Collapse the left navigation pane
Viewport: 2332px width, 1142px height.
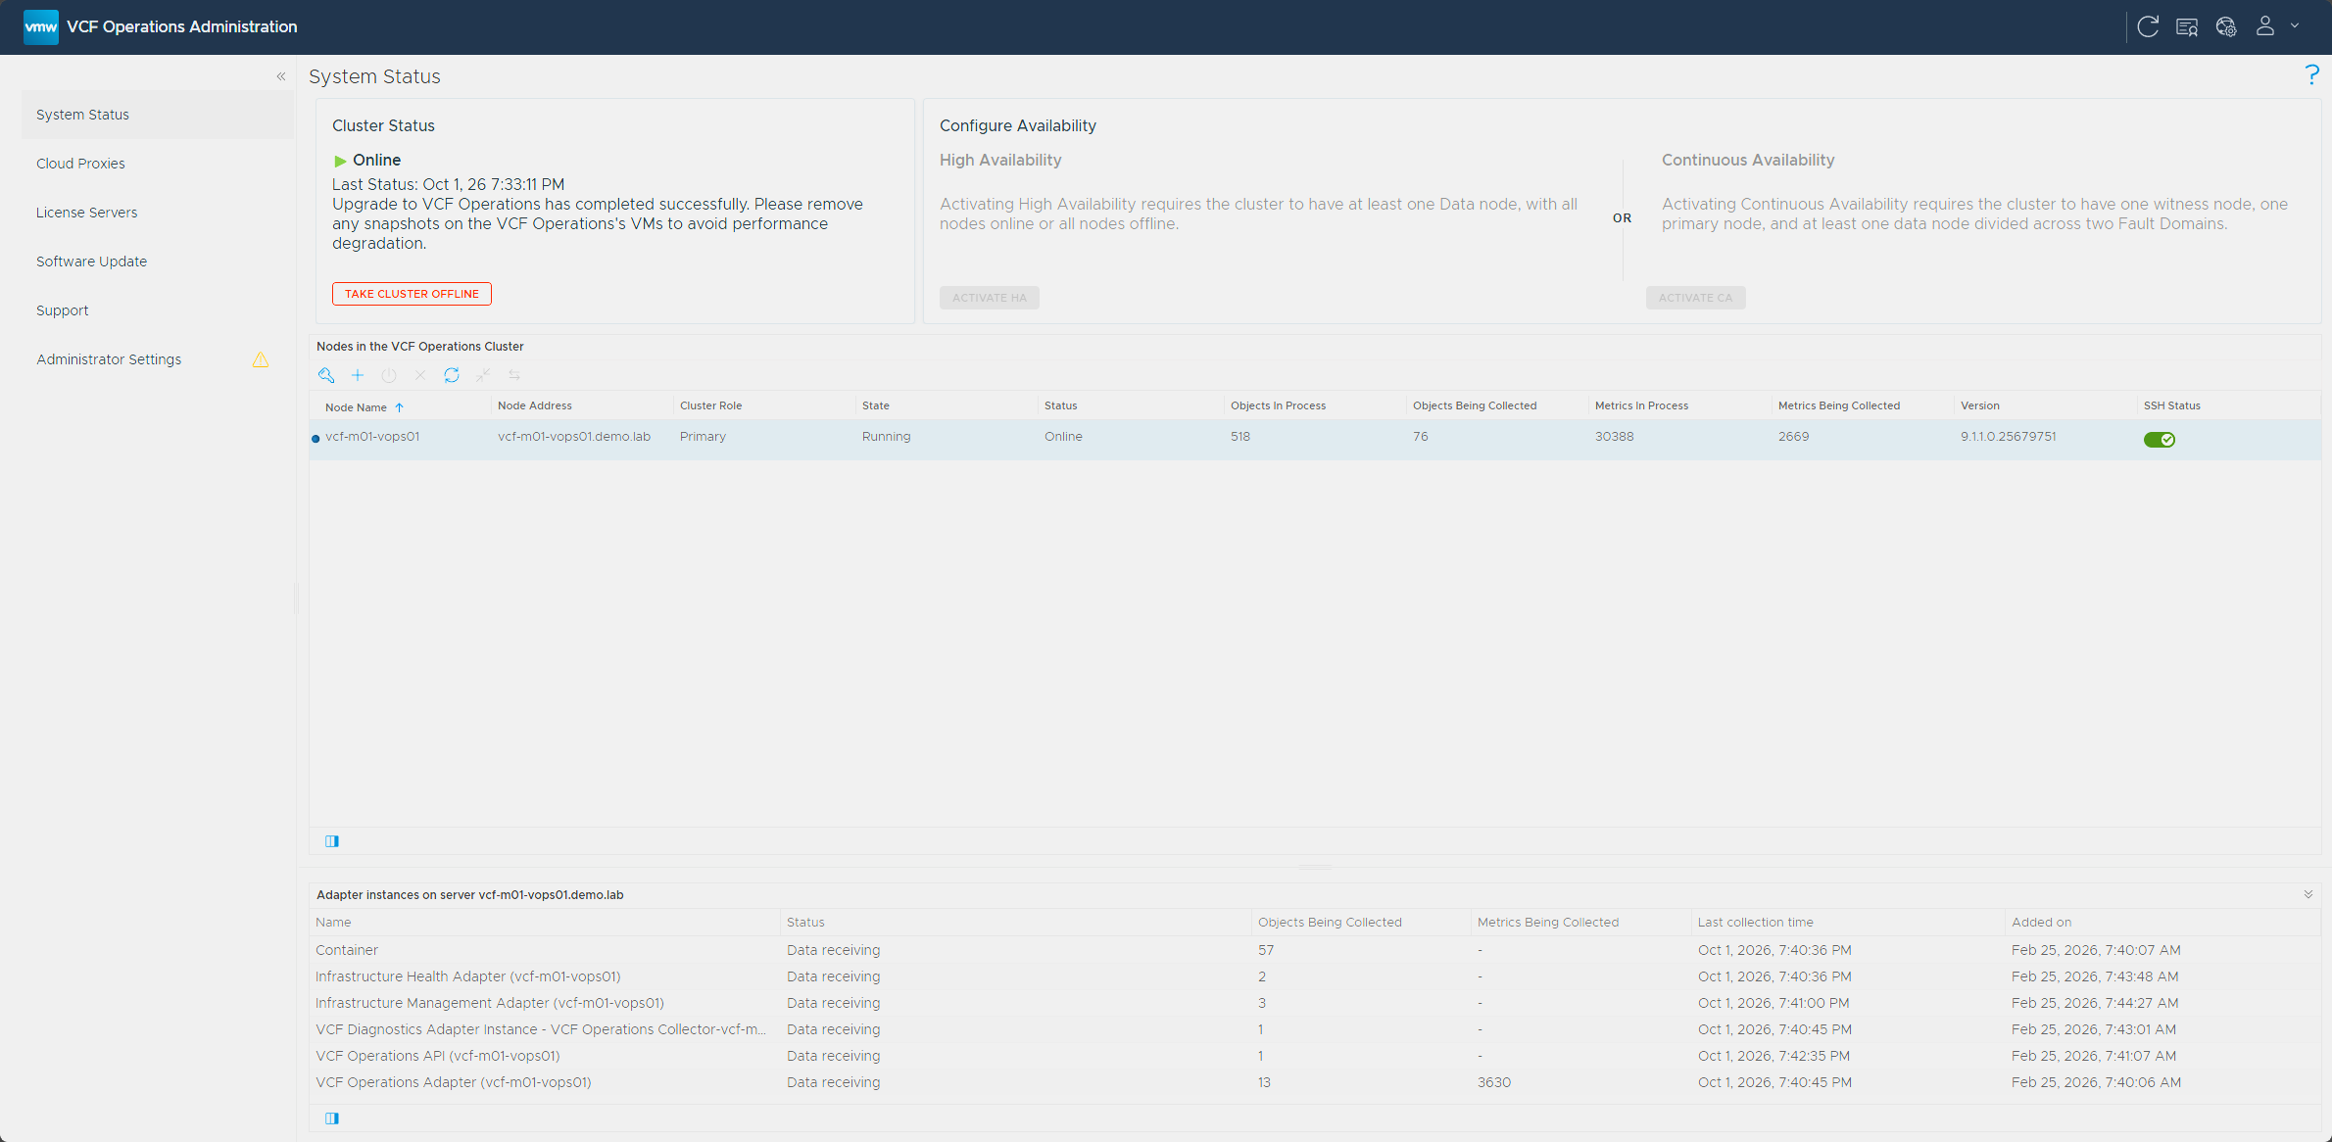pos(281,76)
